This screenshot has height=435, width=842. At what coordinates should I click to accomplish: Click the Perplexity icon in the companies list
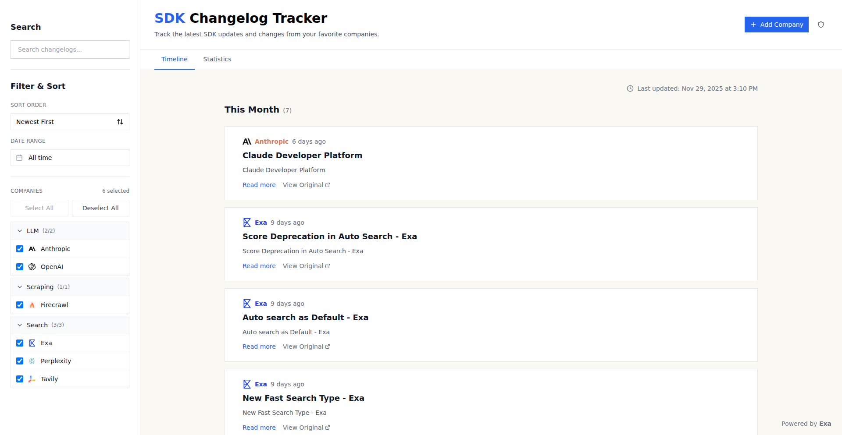[32, 361]
